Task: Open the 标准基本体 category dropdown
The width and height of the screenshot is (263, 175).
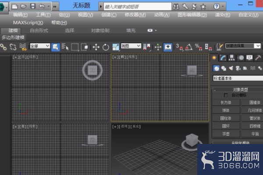Action: [238, 78]
